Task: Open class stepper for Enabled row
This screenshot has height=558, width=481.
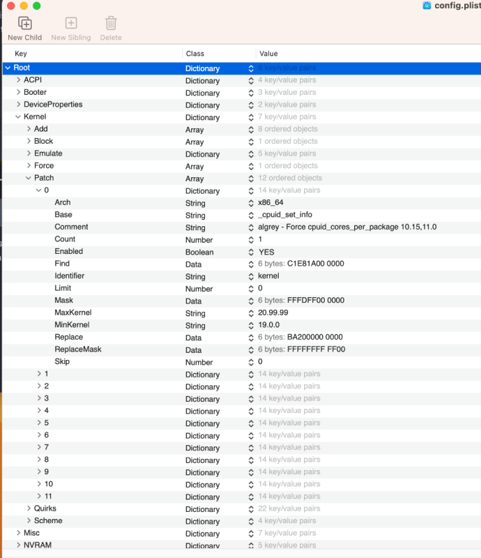Action: click(251, 252)
